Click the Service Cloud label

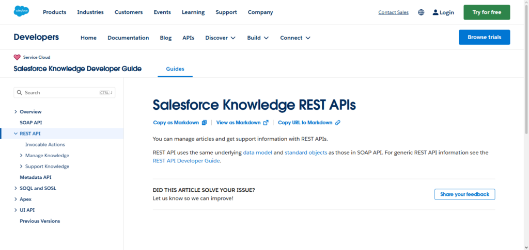pos(37,57)
